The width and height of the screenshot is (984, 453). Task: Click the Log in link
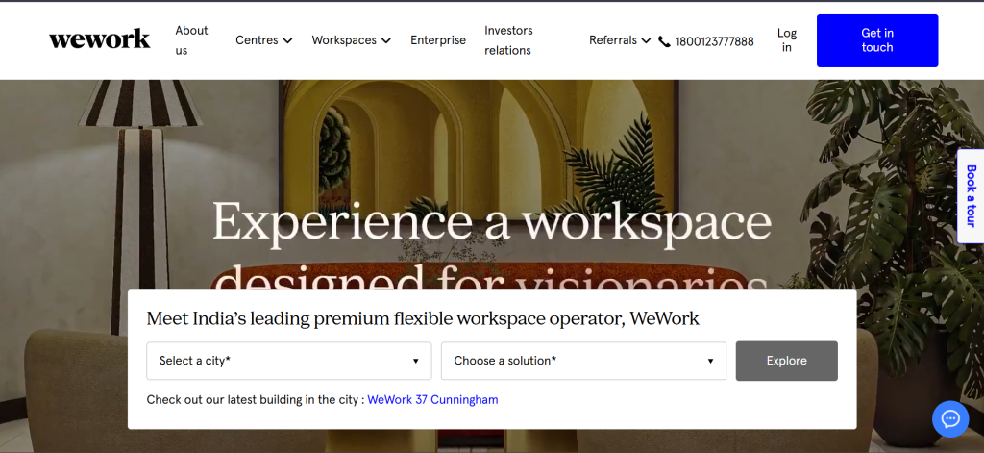(787, 40)
